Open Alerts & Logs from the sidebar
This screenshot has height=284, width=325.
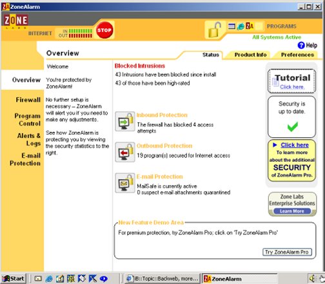tap(29, 139)
